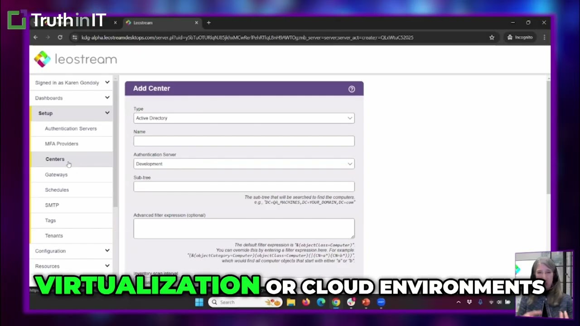Image resolution: width=580 pixels, height=326 pixels.
Task: Open Slack from the taskbar
Action: [351, 302]
